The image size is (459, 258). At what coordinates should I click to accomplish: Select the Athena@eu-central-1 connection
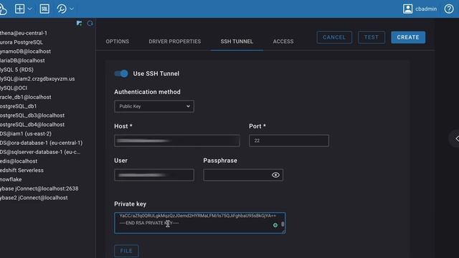pos(24,33)
